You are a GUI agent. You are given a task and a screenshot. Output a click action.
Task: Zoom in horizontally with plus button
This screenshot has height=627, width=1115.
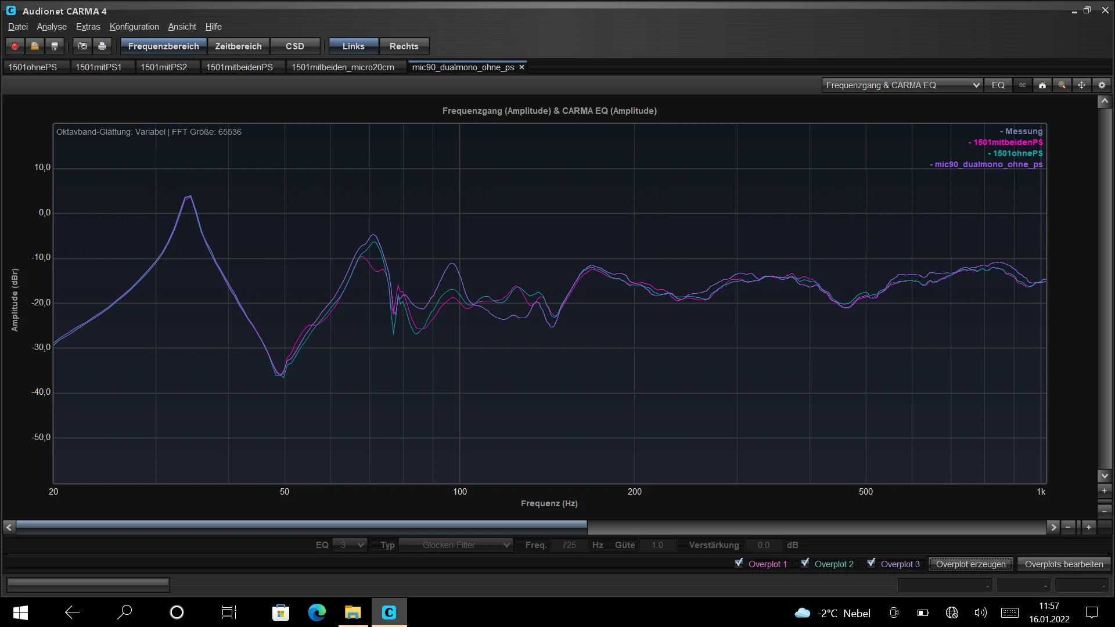point(1089,527)
